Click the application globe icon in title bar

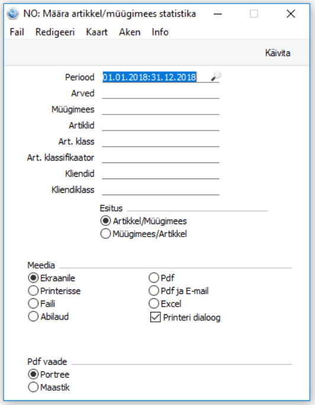[x=12, y=14]
